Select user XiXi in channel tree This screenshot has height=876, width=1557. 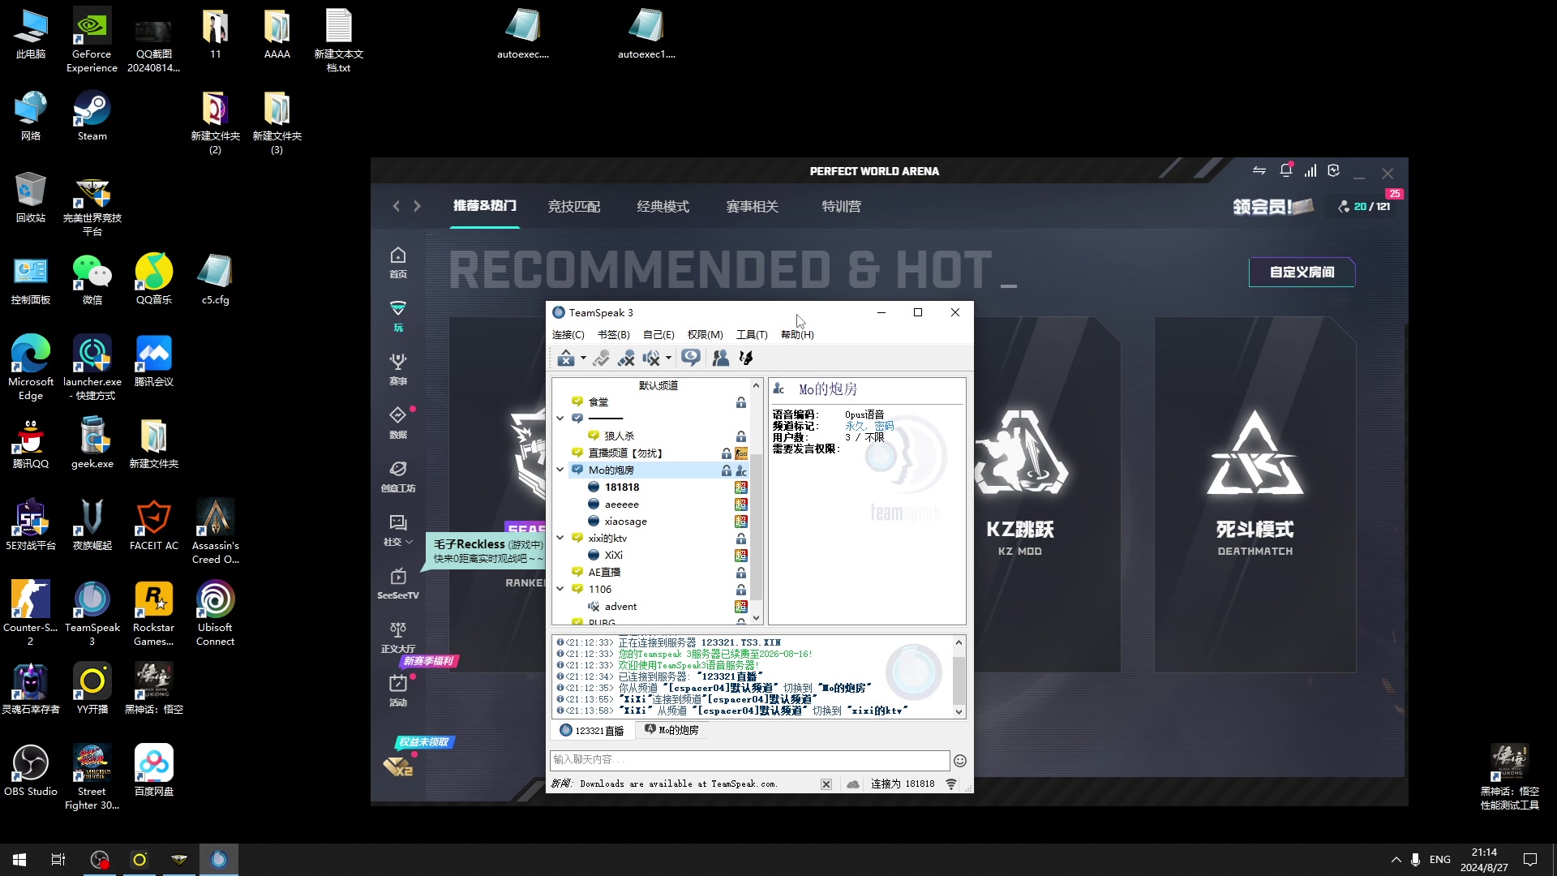(x=613, y=555)
